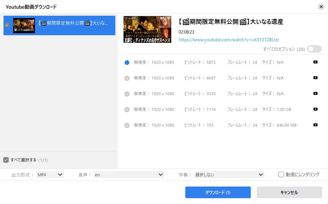328x204 pixels.
Task: Click the large video preview thumbnail
Action: click(x=147, y=29)
